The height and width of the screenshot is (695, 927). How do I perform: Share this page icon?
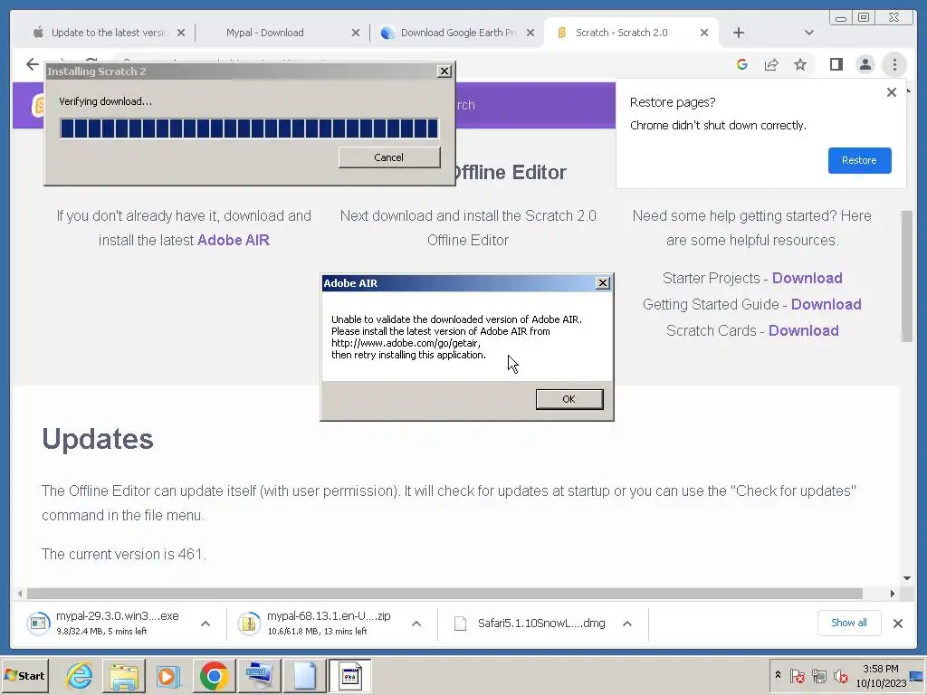(x=771, y=64)
